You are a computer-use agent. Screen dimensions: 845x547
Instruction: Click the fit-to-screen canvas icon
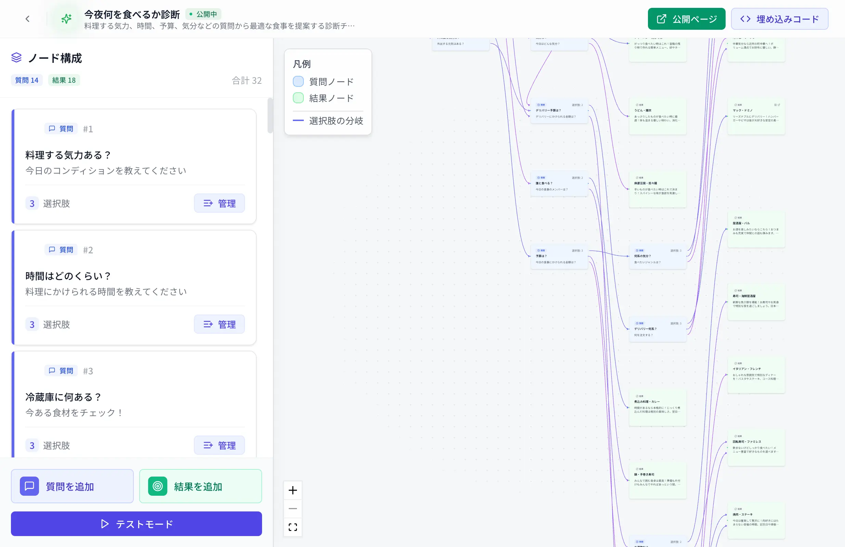point(292,527)
